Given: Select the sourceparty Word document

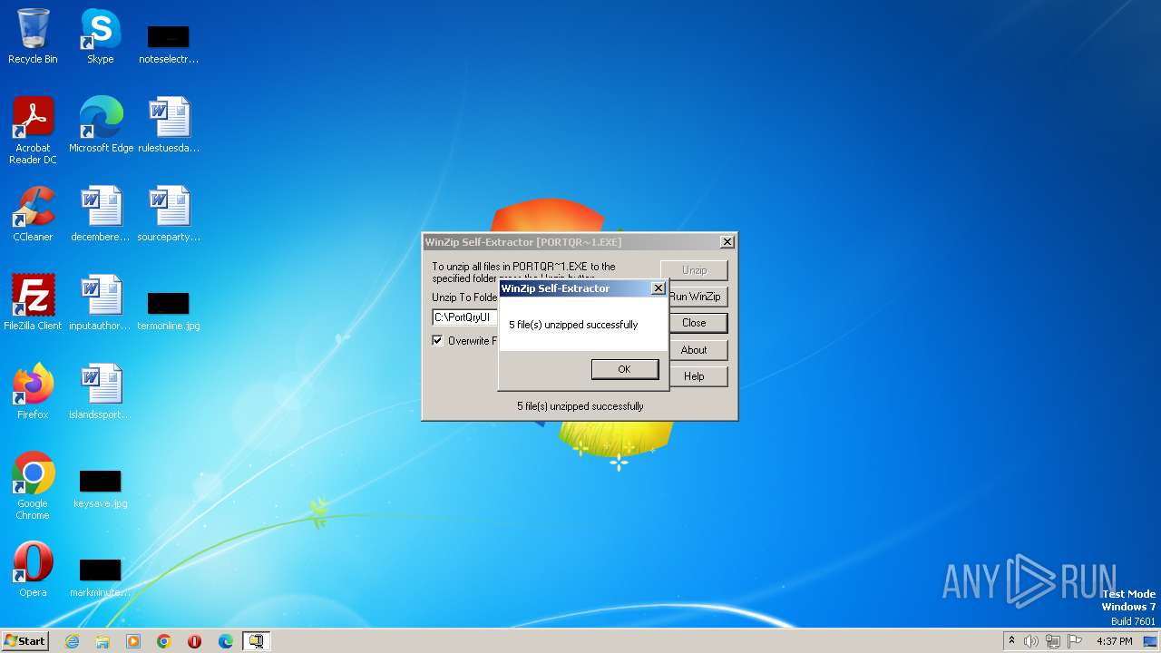Looking at the screenshot, I should click(169, 213).
